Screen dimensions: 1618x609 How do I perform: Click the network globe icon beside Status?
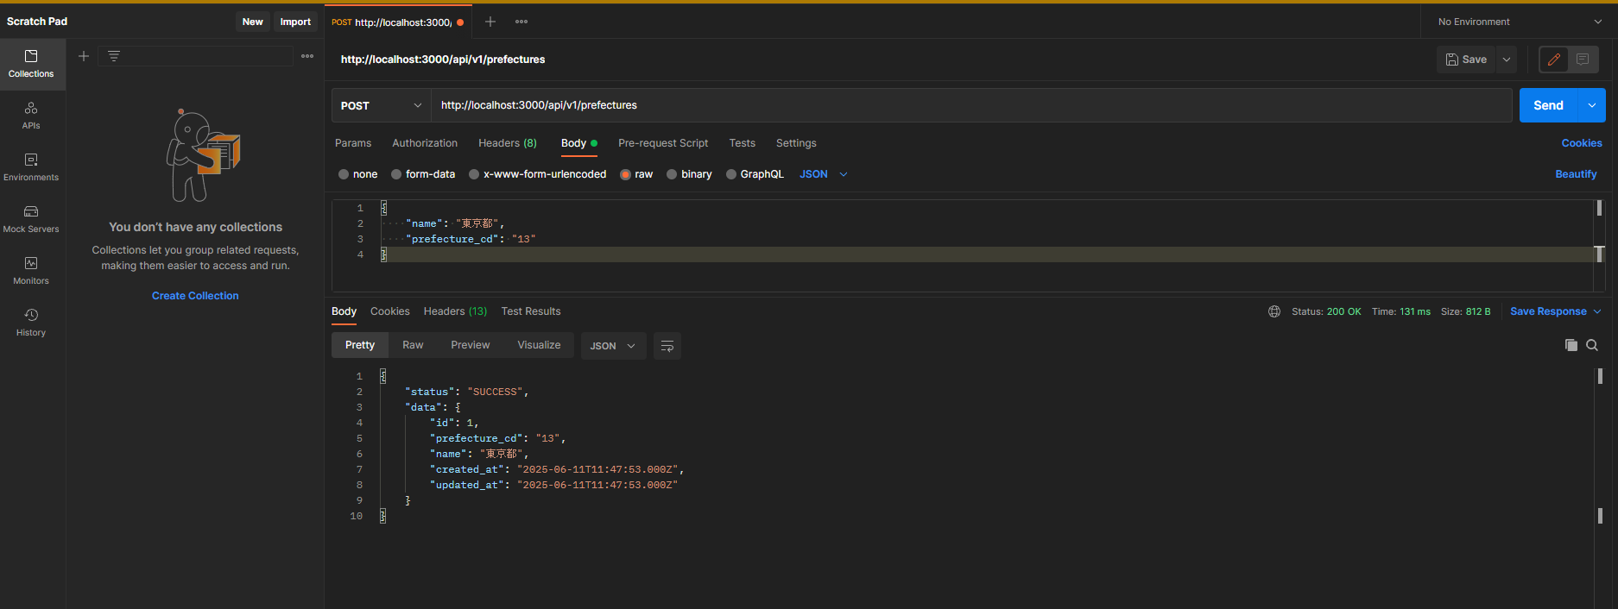click(1274, 311)
